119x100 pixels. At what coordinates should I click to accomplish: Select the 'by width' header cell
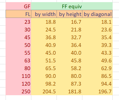(44, 14)
